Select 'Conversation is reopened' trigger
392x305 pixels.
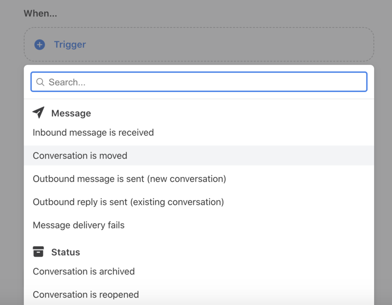[199, 295]
